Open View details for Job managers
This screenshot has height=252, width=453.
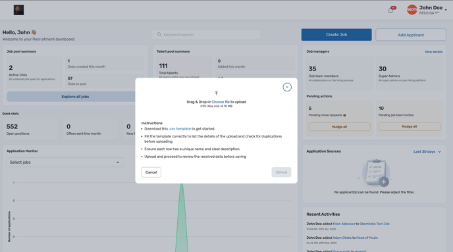[x=433, y=52]
